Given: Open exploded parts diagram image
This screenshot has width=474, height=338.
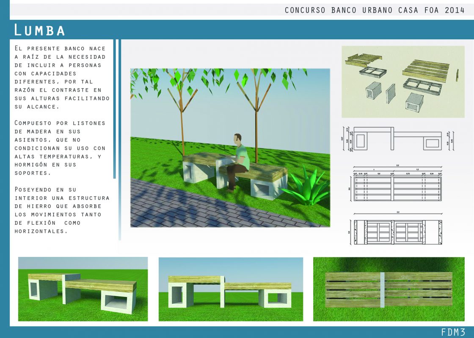Looking at the screenshot, I should point(403,82).
